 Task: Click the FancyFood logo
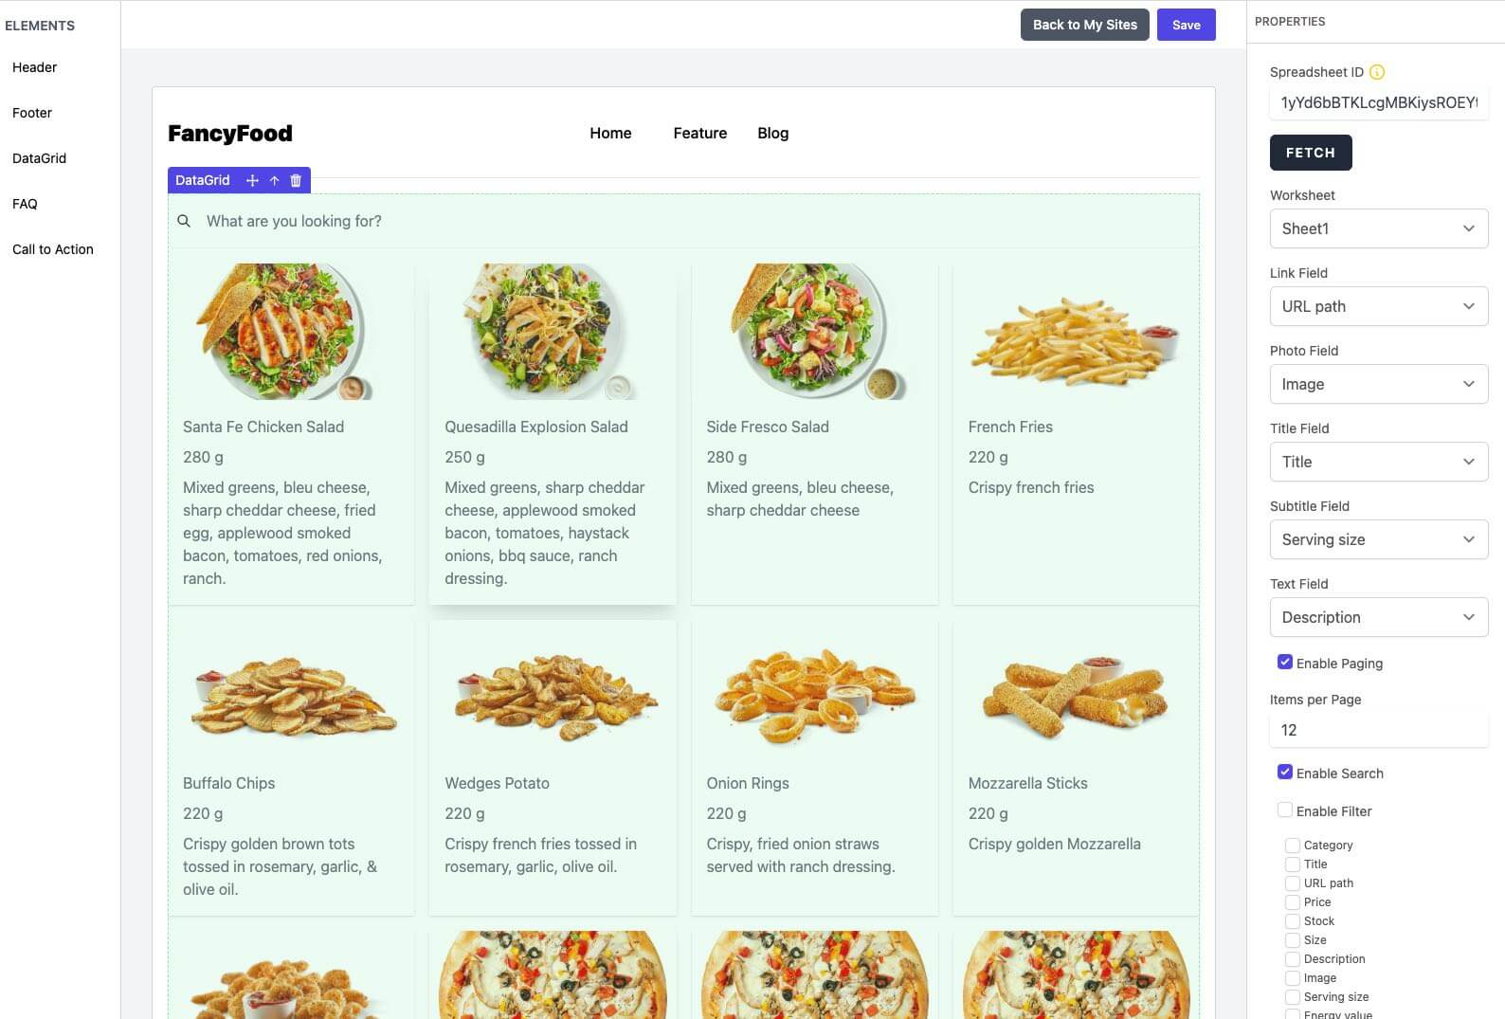(230, 134)
